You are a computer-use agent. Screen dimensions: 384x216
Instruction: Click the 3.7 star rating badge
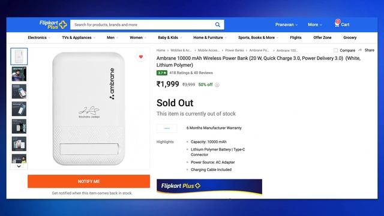tap(161, 73)
